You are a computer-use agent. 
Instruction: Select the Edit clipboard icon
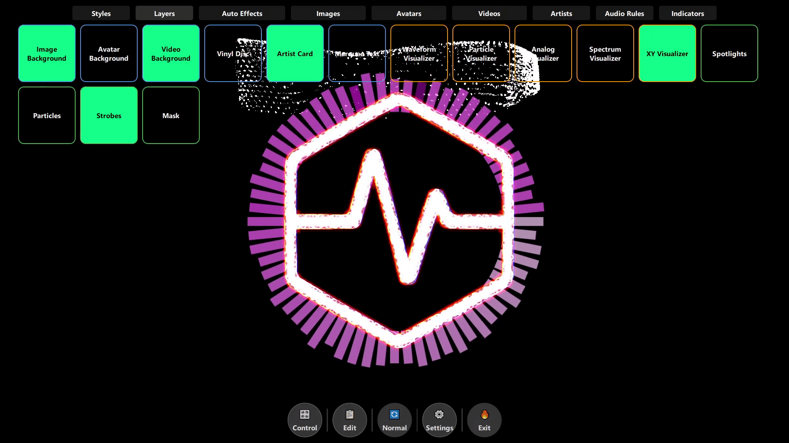click(x=349, y=419)
